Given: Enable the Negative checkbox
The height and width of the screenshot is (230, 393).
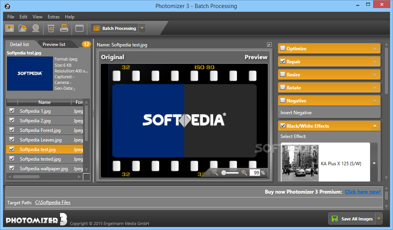Looking at the screenshot, I should pos(283,100).
